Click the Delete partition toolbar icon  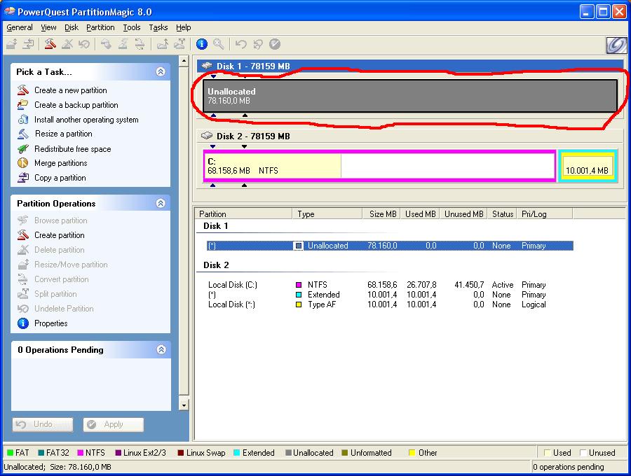pos(67,44)
